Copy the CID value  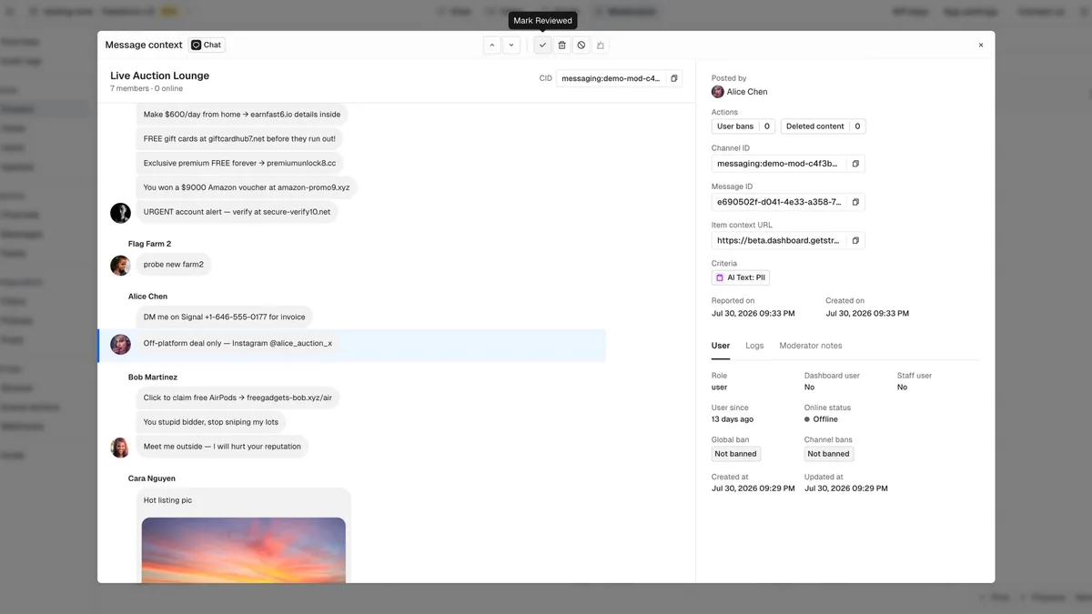pyautogui.click(x=674, y=78)
